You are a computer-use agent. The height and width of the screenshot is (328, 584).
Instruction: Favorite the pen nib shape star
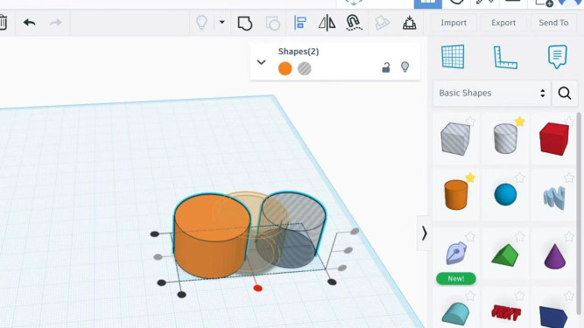[x=470, y=236]
